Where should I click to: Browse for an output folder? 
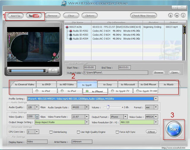pyautogui.click(x=159, y=72)
